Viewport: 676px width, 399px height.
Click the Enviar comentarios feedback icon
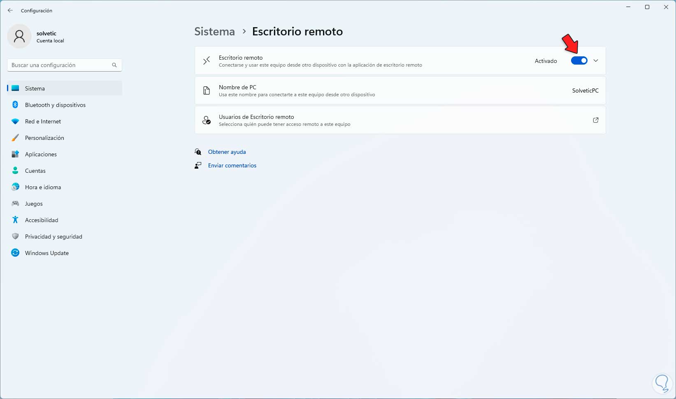click(198, 165)
